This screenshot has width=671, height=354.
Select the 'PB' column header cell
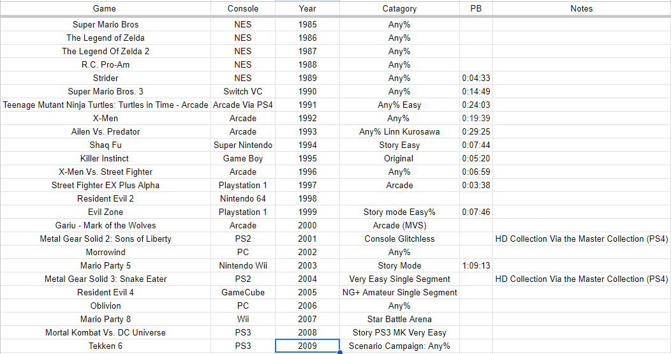[476, 8]
